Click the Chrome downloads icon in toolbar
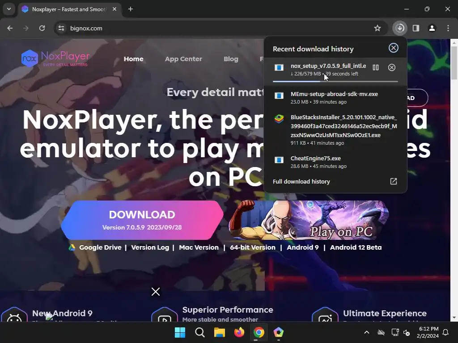This screenshot has width=458, height=343. pos(400,28)
